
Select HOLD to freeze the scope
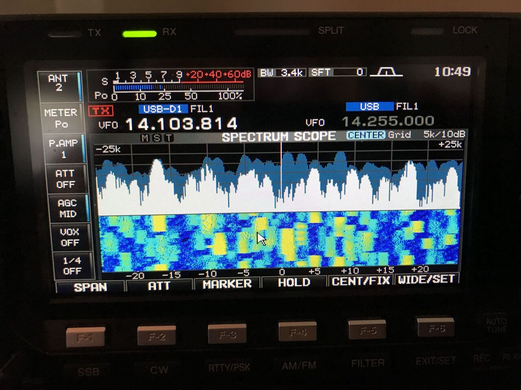point(294,282)
